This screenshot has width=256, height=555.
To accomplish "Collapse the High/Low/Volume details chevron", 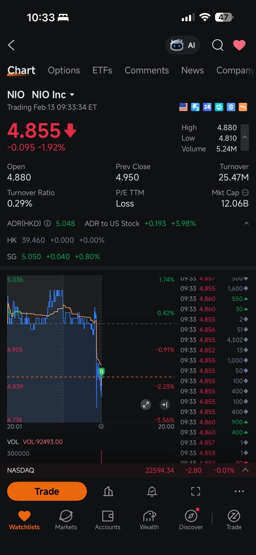I will [245, 137].
